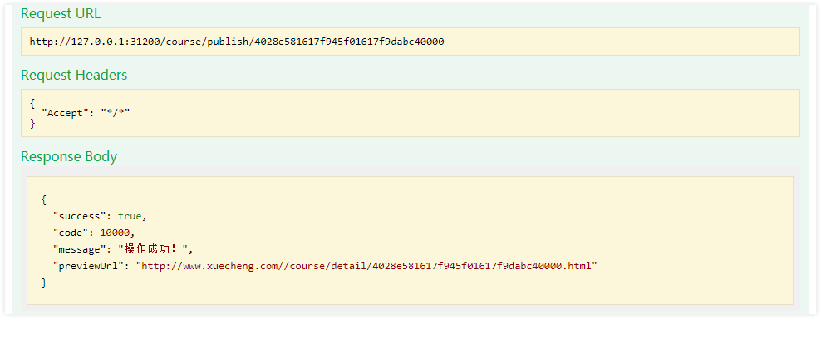
Task: Select the "code" key in response
Action: point(71,233)
